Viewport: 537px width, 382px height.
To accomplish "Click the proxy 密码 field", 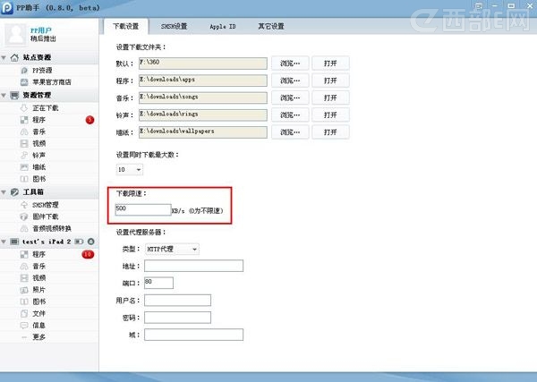I will point(177,318).
